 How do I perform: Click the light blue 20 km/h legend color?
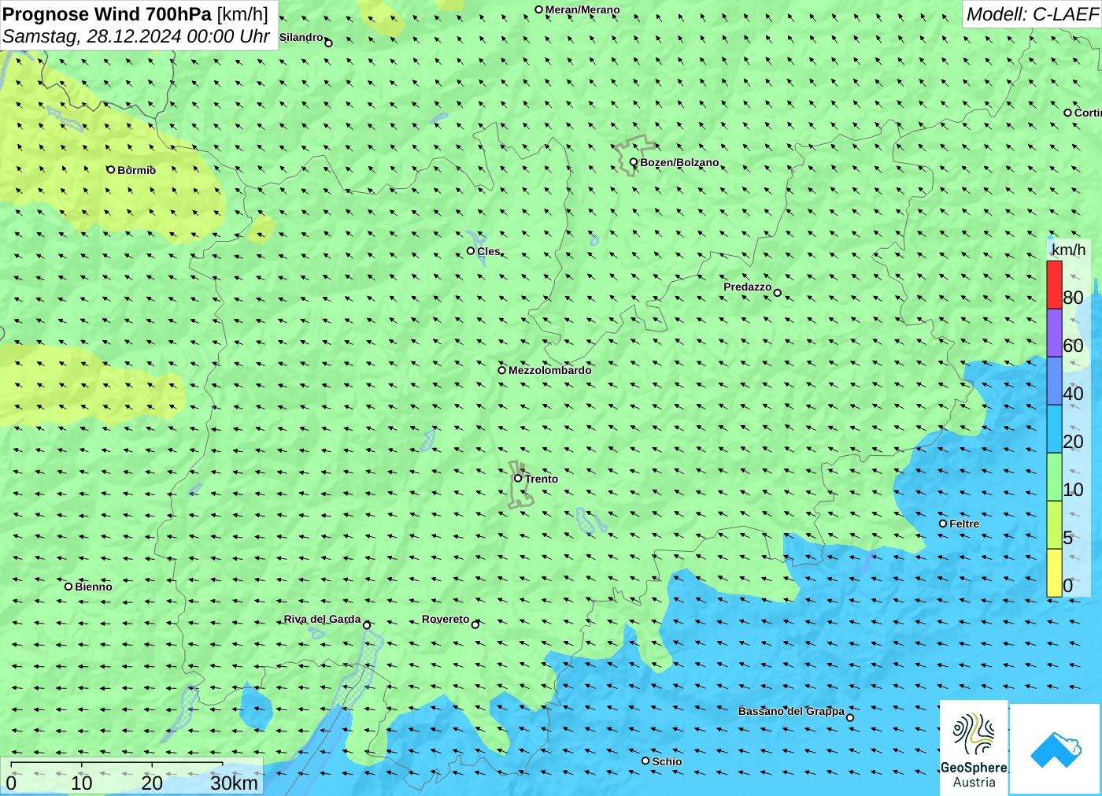click(x=1054, y=429)
